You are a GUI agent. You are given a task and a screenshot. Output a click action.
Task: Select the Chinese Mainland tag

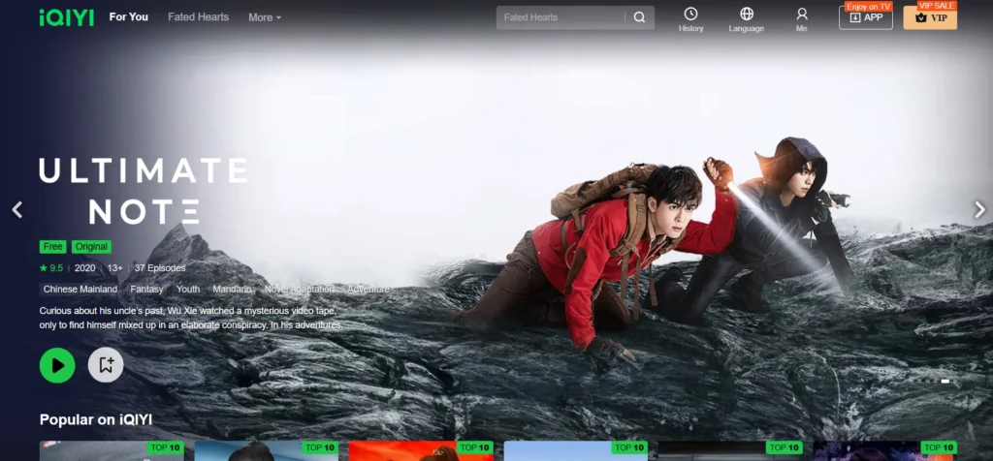pos(80,289)
